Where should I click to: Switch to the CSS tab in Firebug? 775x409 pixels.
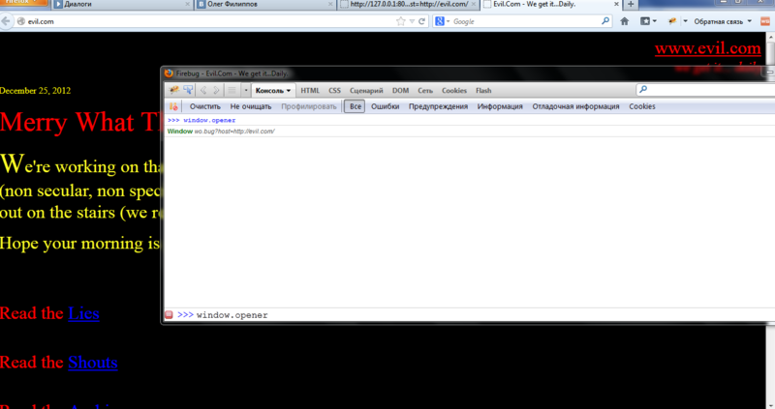[334, 91]
